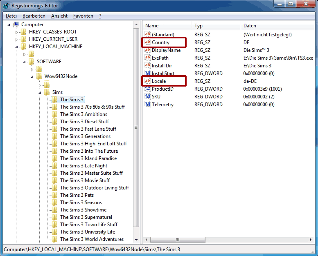The width and height of the screenshot is (318, 256).
Task: Click string icon of Country value
Action: (148, 42)
